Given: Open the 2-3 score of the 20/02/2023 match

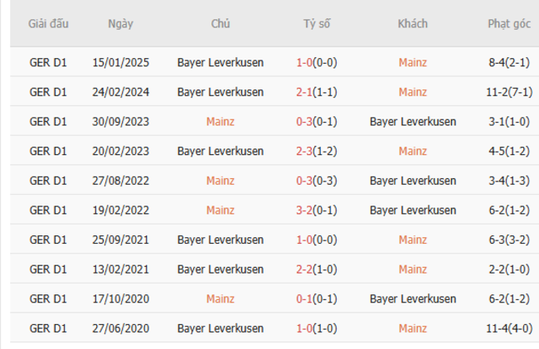Looking at the screenshot, I should (303, 151).
